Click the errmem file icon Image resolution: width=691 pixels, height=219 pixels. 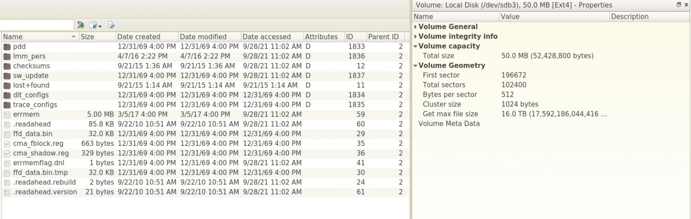(x=7, y=115)
